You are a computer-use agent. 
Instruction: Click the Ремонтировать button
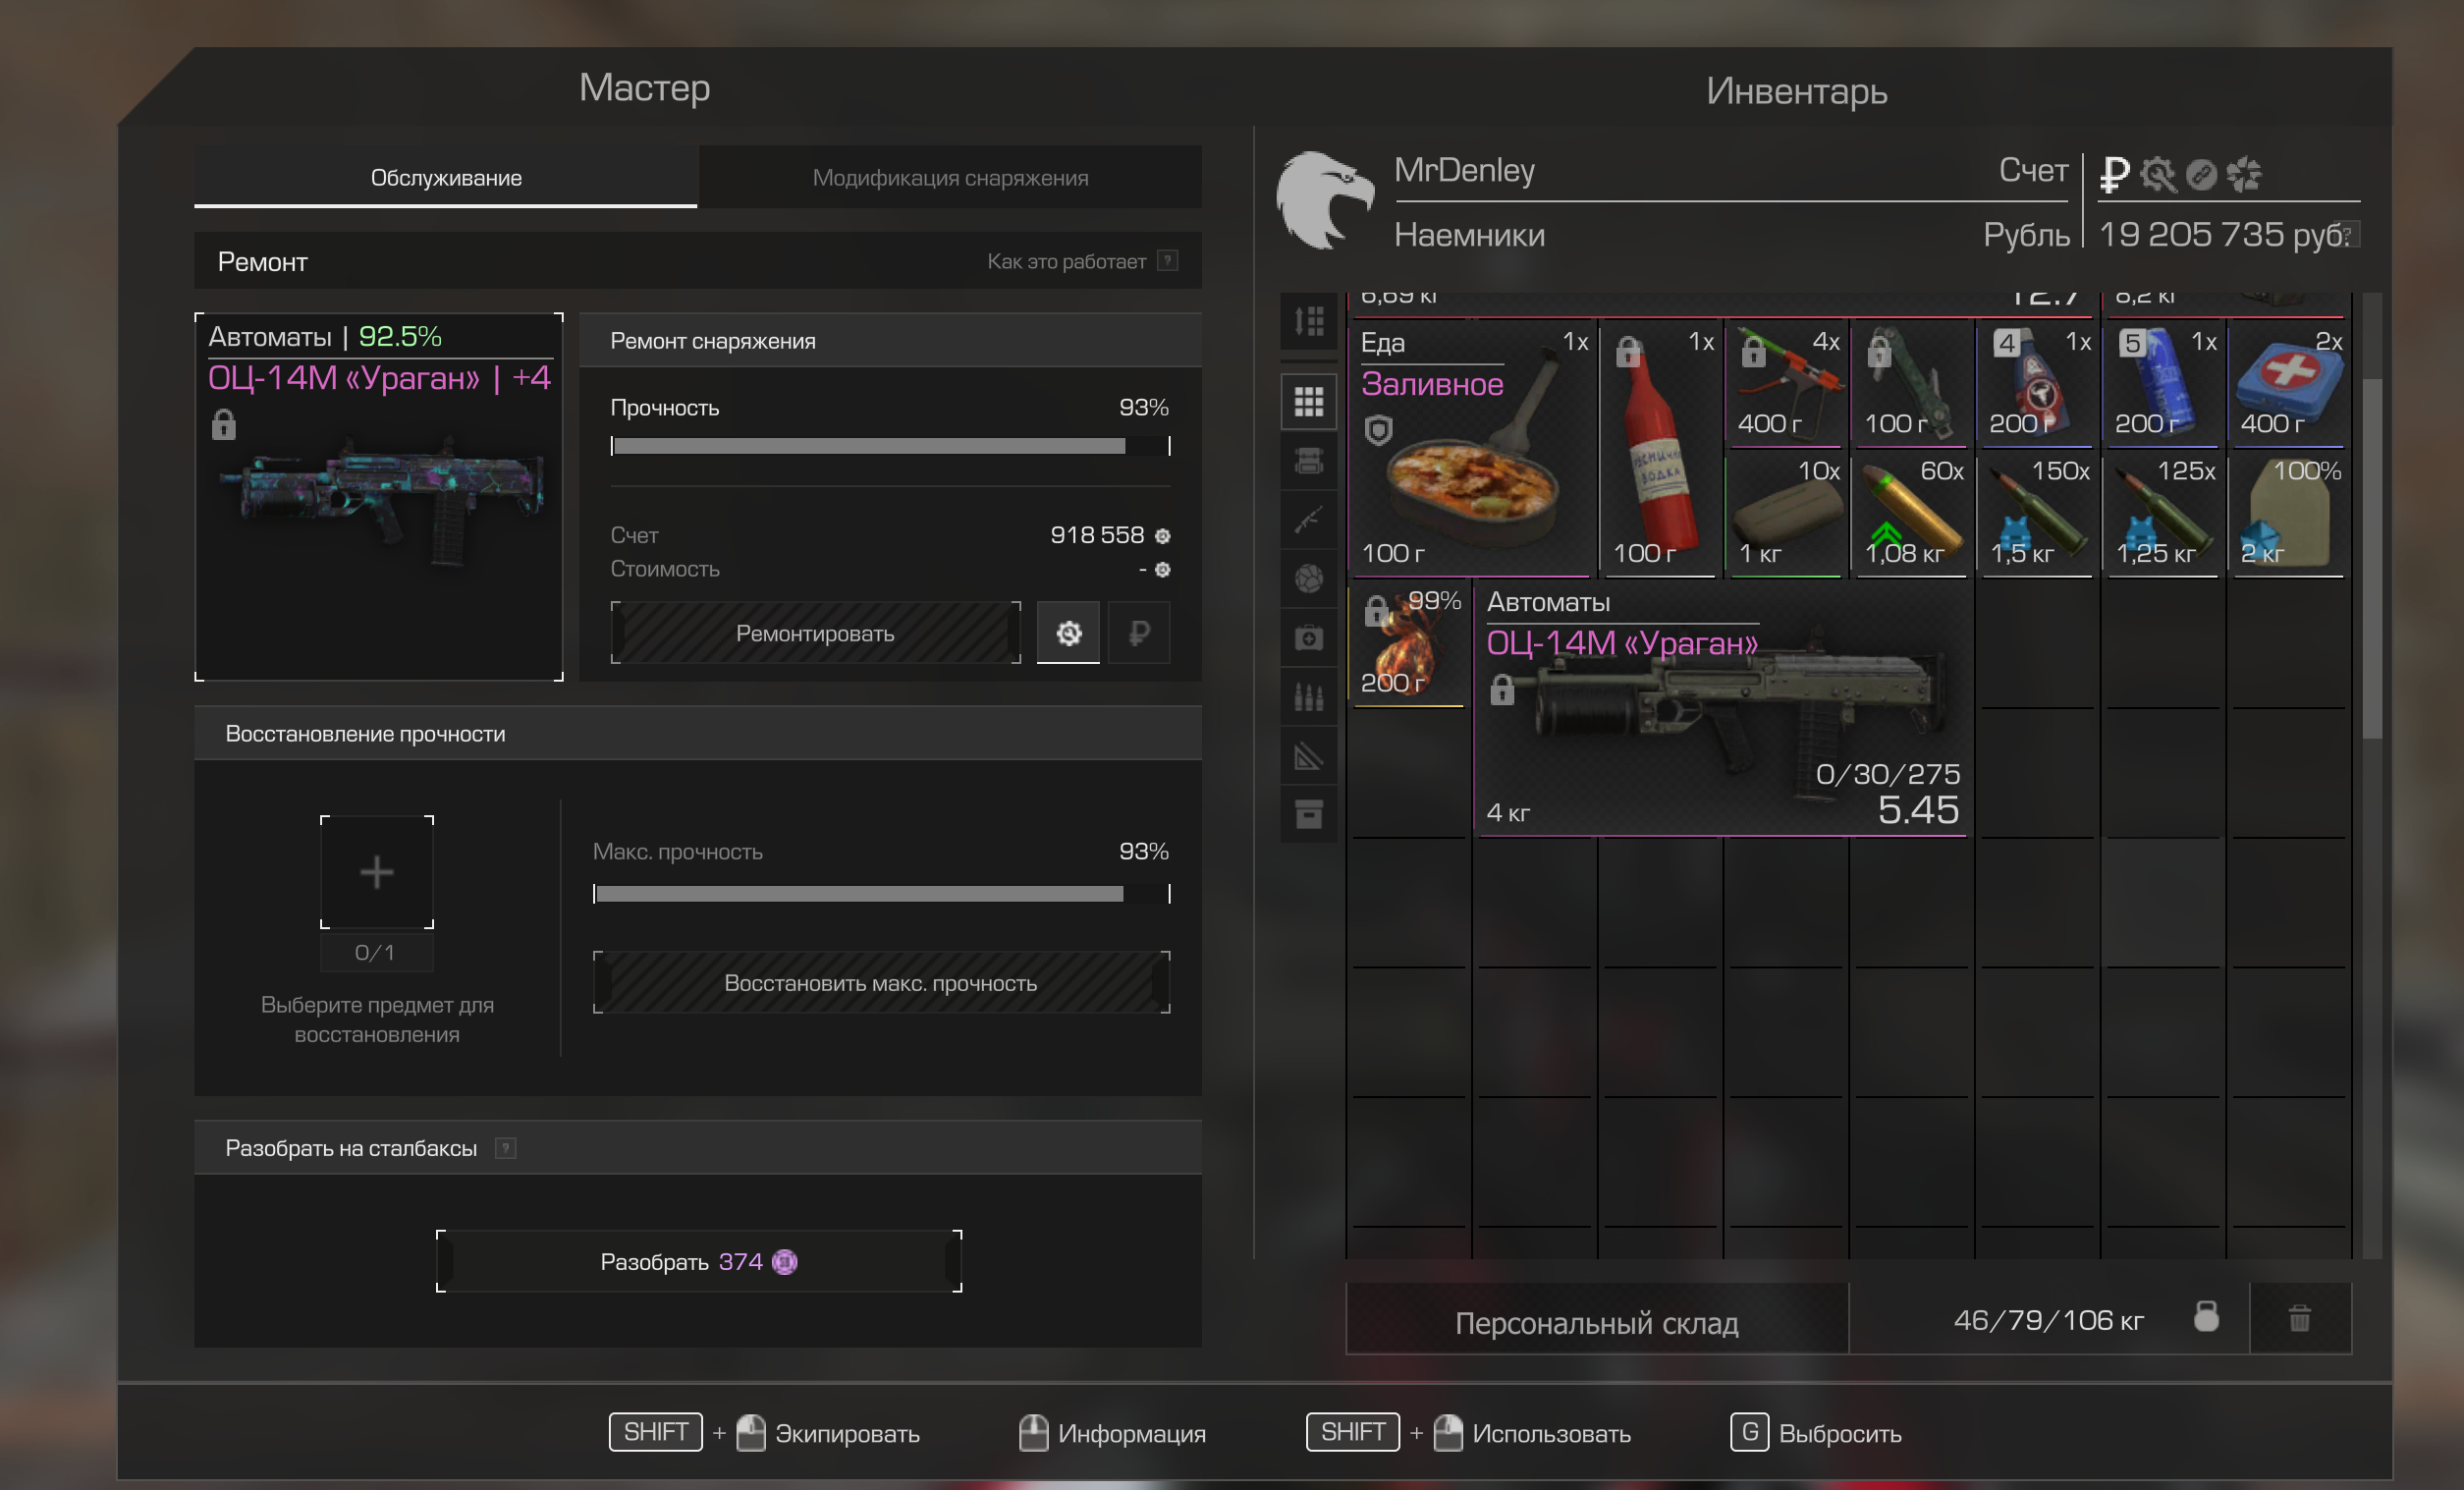click(x=815, y=633)
